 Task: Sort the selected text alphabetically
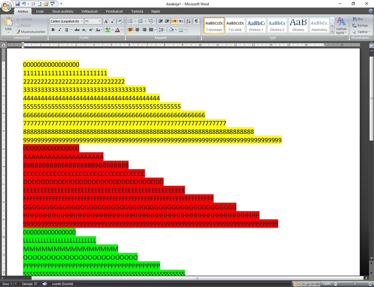tap(189, 21)
